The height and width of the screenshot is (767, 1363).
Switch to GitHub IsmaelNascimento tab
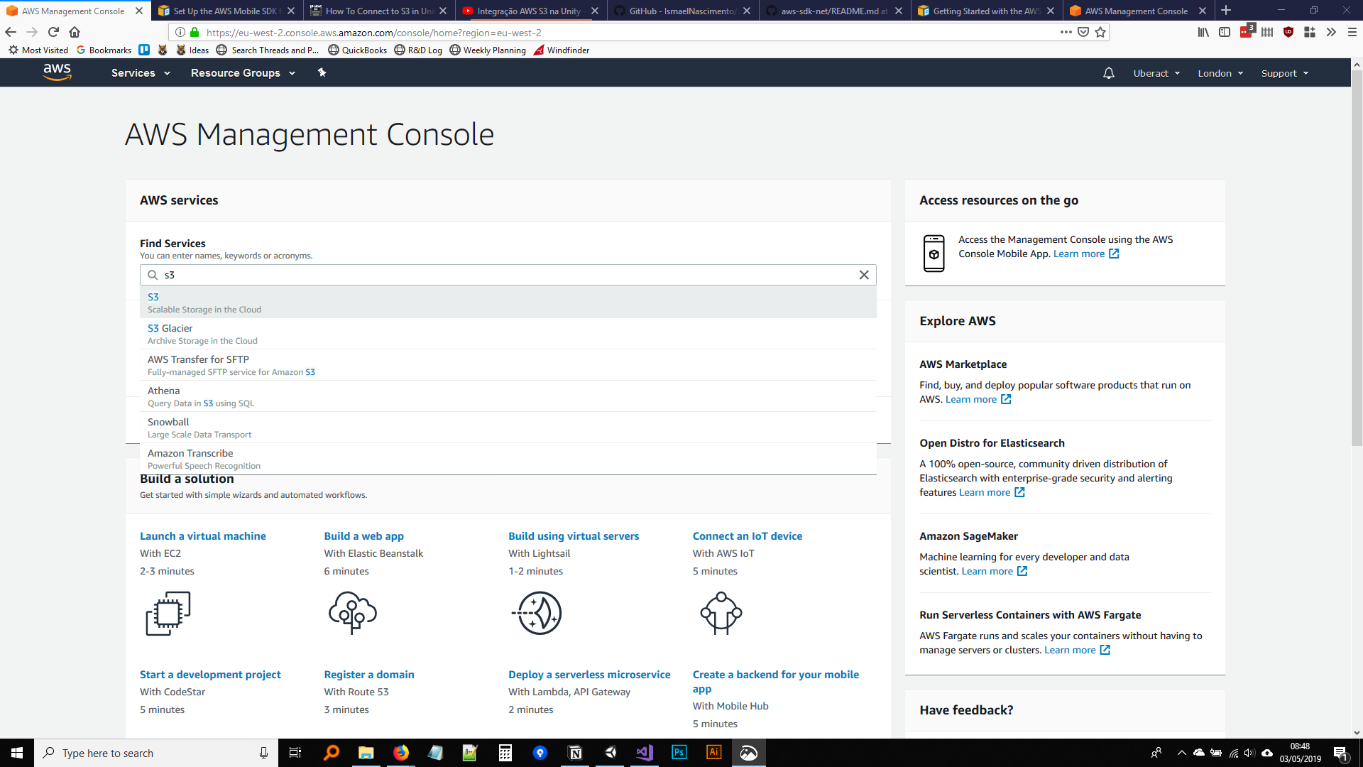[x=683, y=11]
